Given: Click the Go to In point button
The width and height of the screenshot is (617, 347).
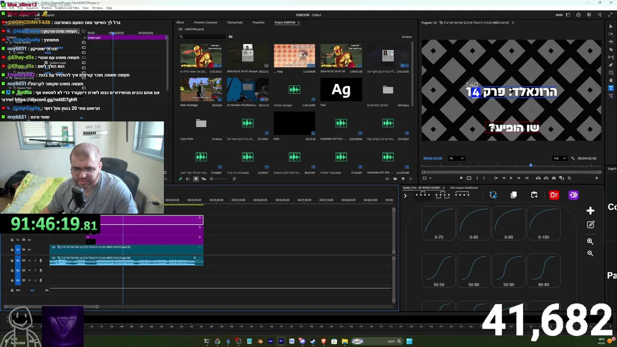Looking at the screenshot, I should 496,178.
